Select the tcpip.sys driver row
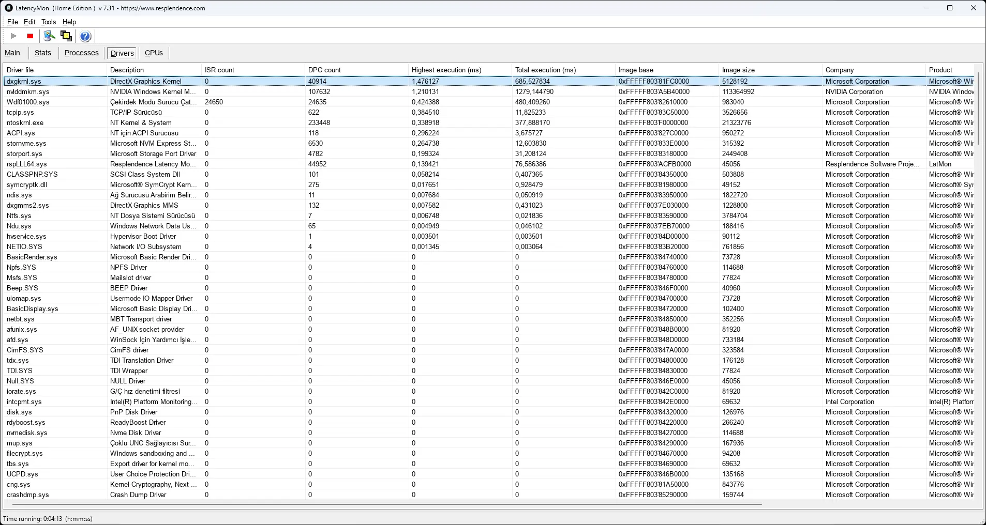The height and width of the screenshot is (525, 986). click(488, 112)
